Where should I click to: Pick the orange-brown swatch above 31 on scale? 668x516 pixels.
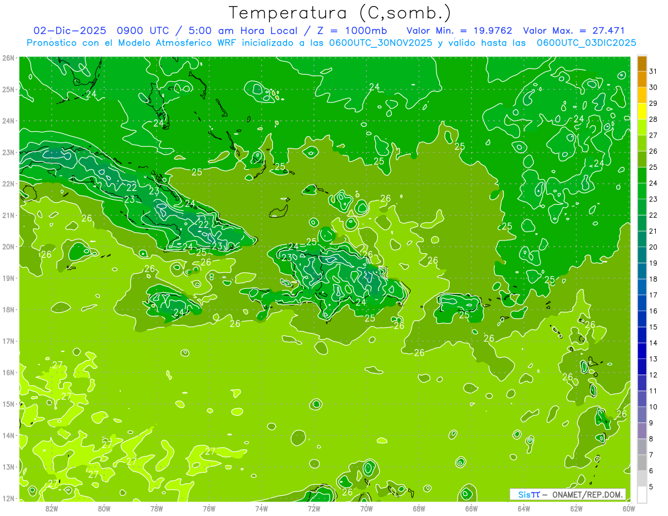(642, 64)
